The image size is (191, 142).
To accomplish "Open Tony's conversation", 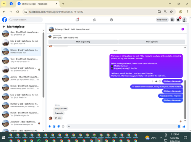I will (21, 60).
